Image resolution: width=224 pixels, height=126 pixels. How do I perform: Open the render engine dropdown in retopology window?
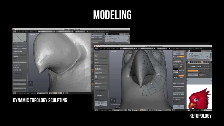pos(162,49)
